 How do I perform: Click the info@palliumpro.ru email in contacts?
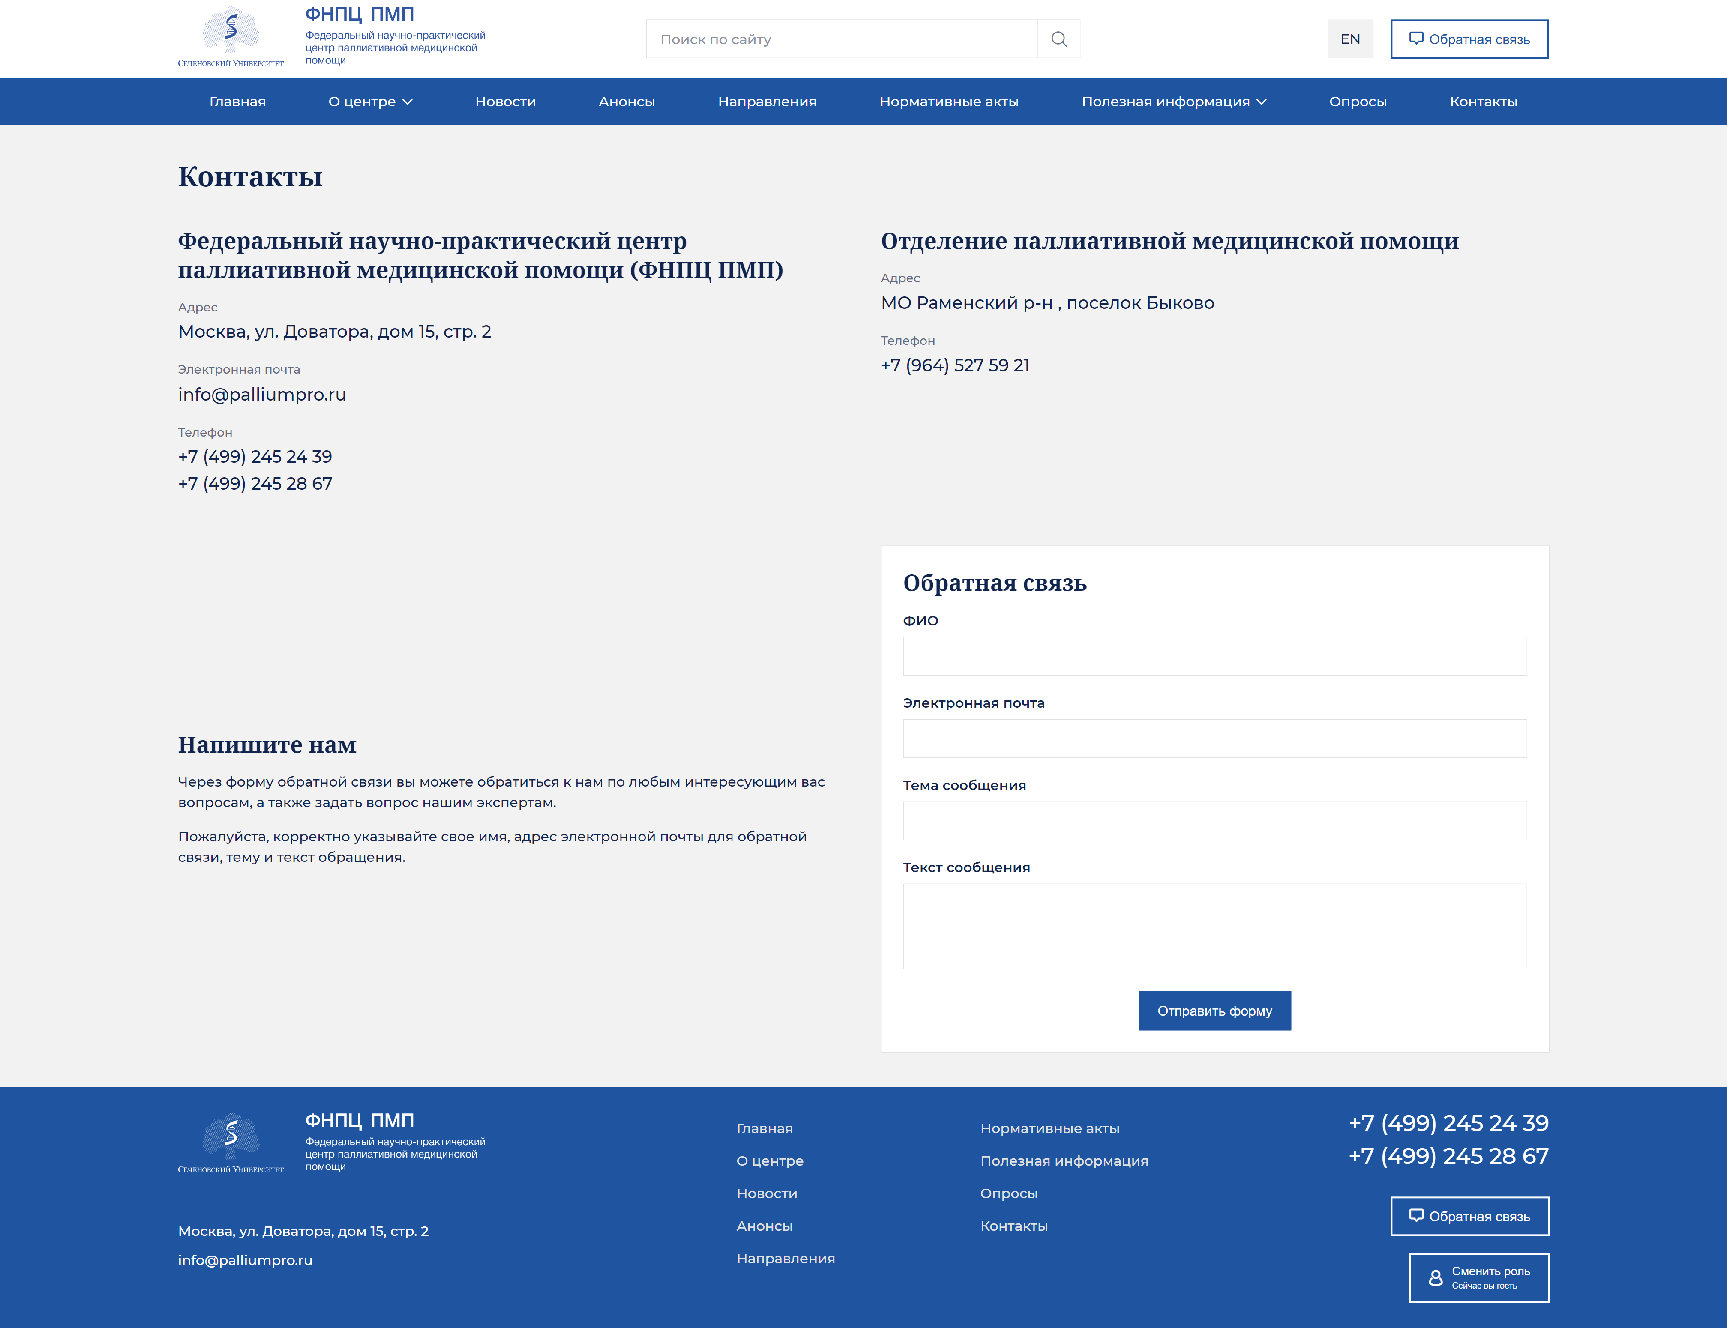(262, 395)
